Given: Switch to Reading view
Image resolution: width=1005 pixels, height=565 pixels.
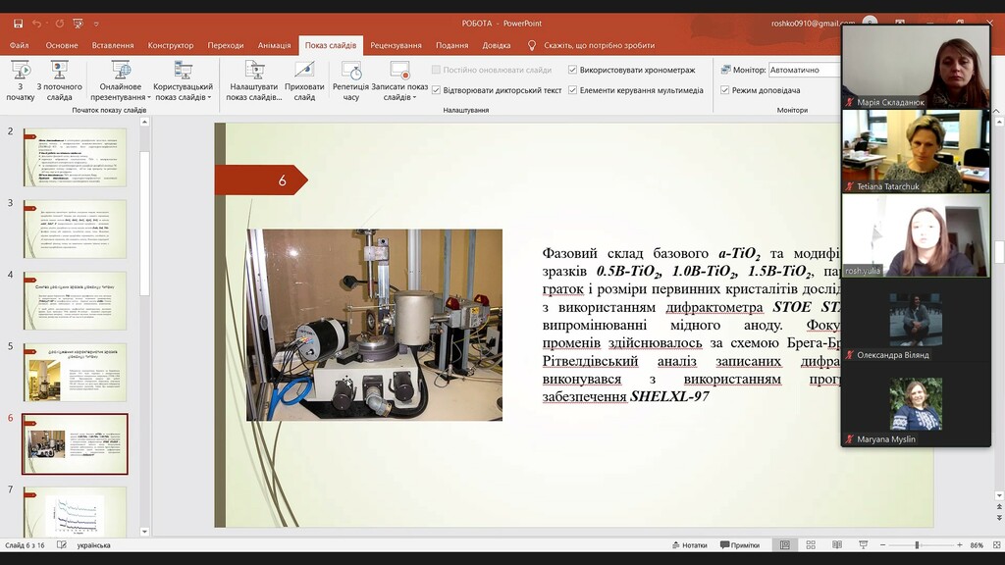Looking at the screenshot, I should click(x=837, y=545).
